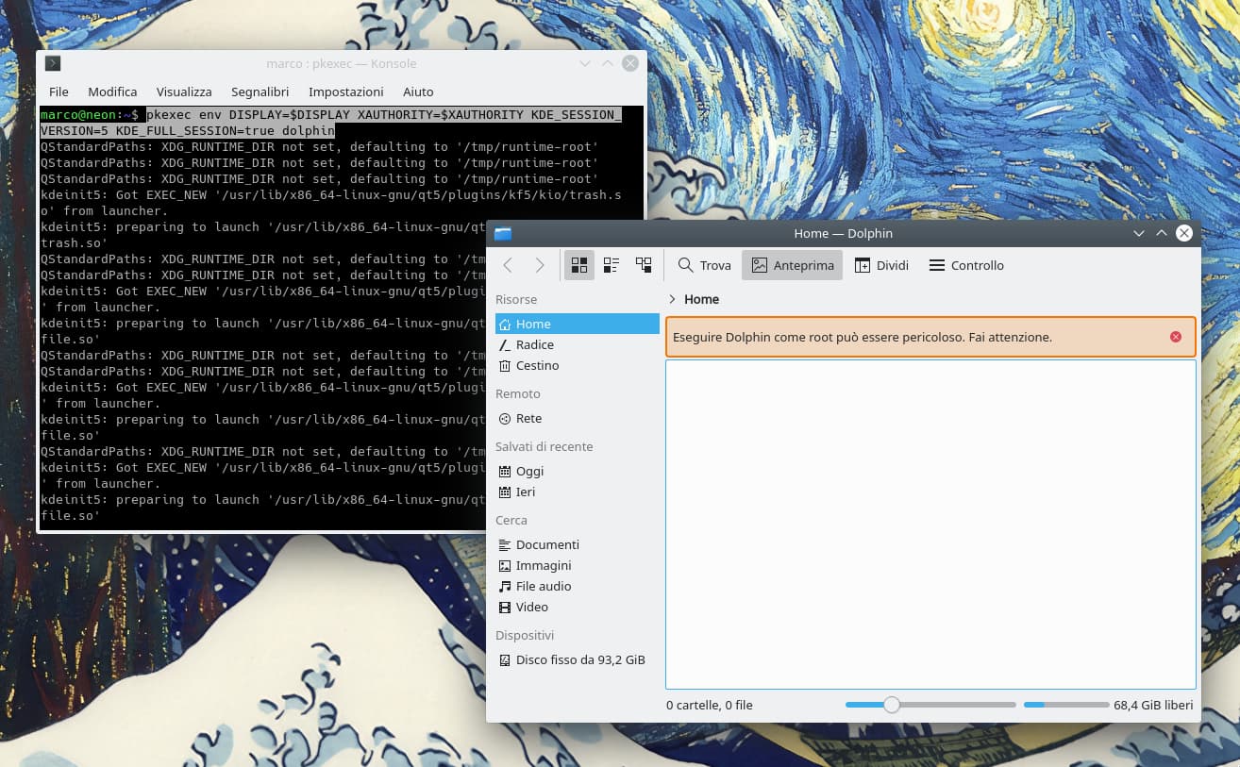1240x767 pixels.
Task: Go back using Dolphin's back arrow
Action: [x=508, y=265]
